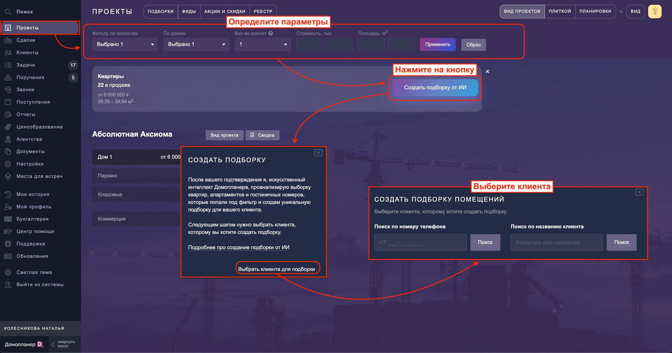This screenshot has height=353, width=672.
Task: Switch to the Фиды tab
Action: pyautogui.click(x=189, y=11)
